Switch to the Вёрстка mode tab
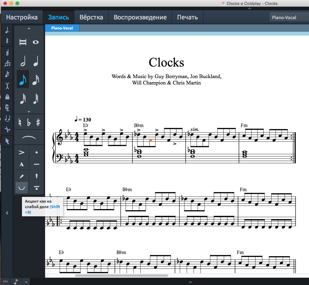Screen dimensions: 309x285 (91, 17)
